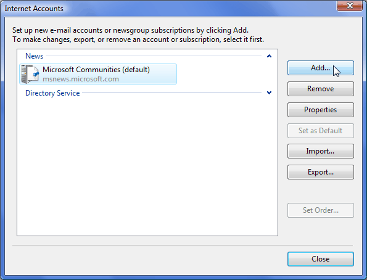Click the instruction text about clicking Add
This screenshot has width=367, height=280.
tap(130, 30)
